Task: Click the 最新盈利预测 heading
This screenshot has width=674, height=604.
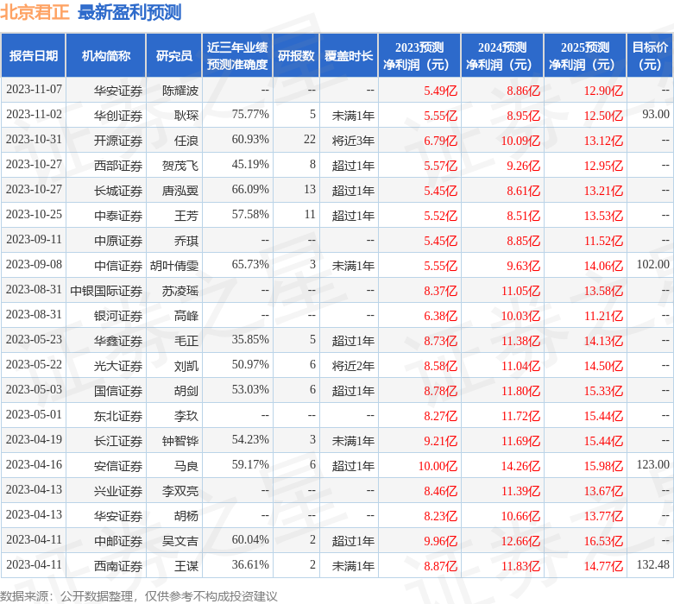Action: coord(129,12)
